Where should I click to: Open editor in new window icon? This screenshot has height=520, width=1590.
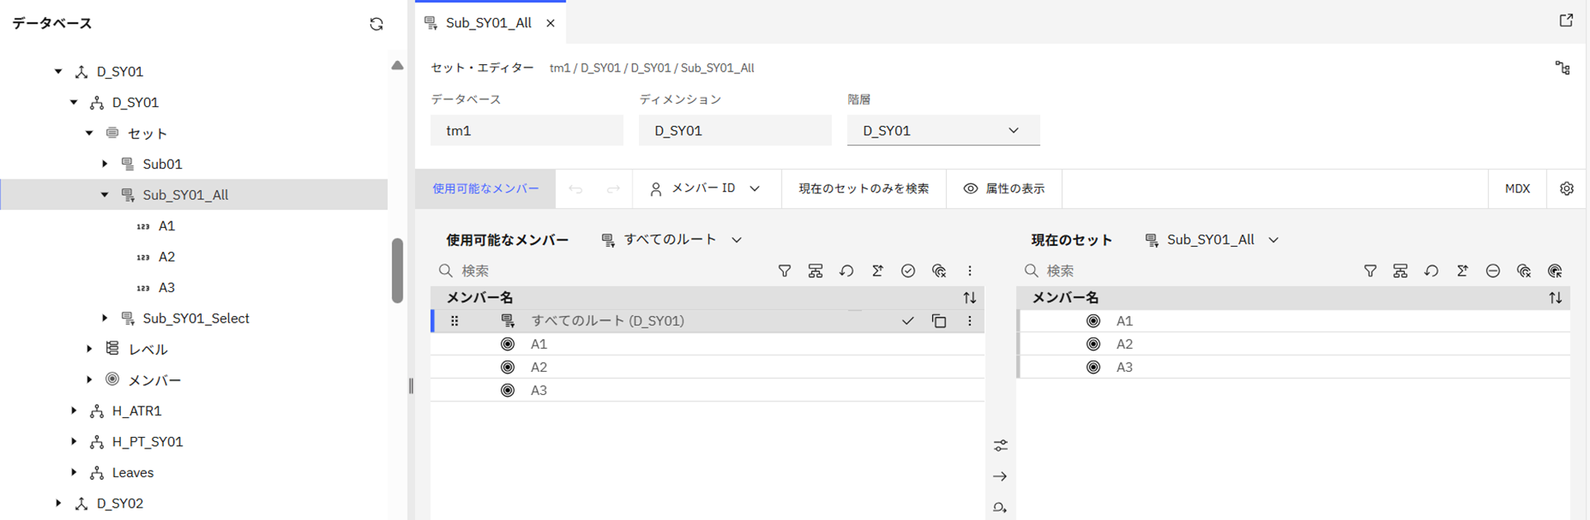[x=1566, y=21]
